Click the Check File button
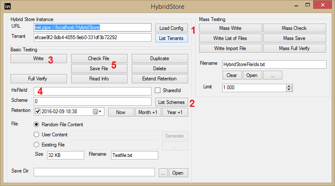The width and height of the screenshot is (335, 186). [99, 58]
